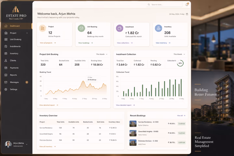Select Sunrise Residency row in Inventory Overview
234x156 pixels.
[x=81, y=128]
